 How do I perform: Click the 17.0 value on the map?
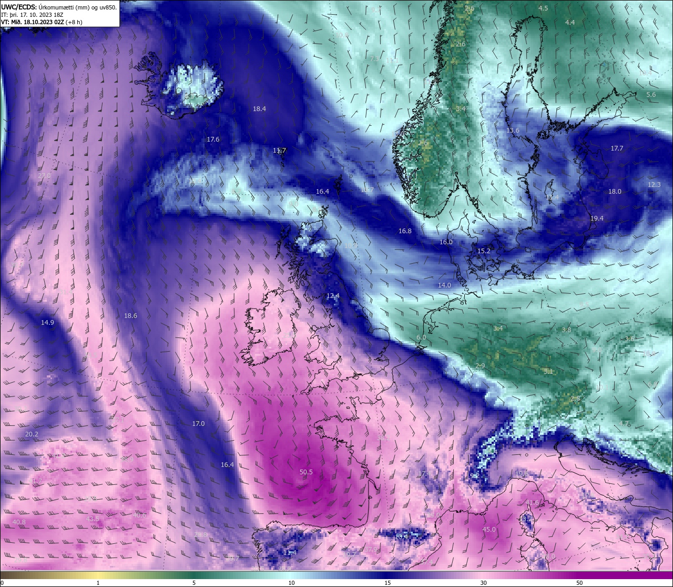198,424
